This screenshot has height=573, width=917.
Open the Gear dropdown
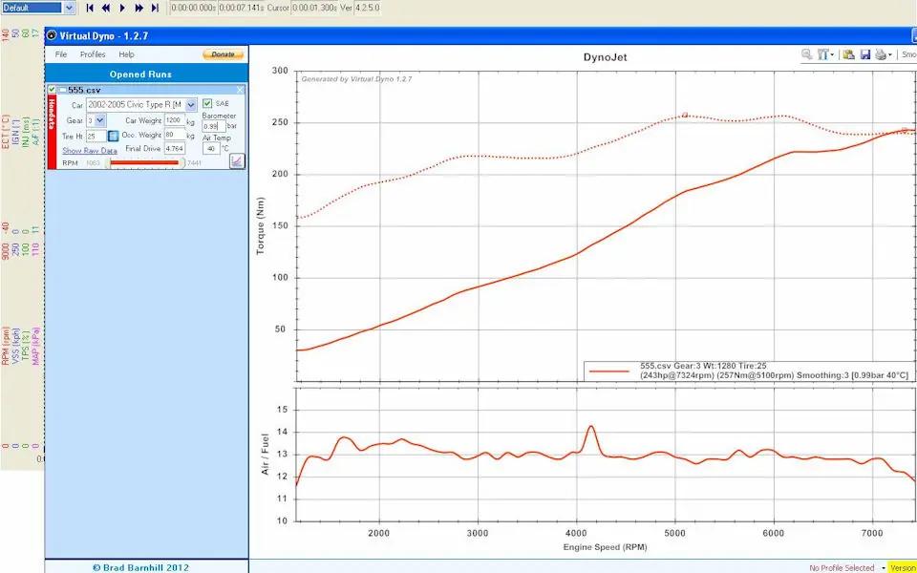coord(100,120)
